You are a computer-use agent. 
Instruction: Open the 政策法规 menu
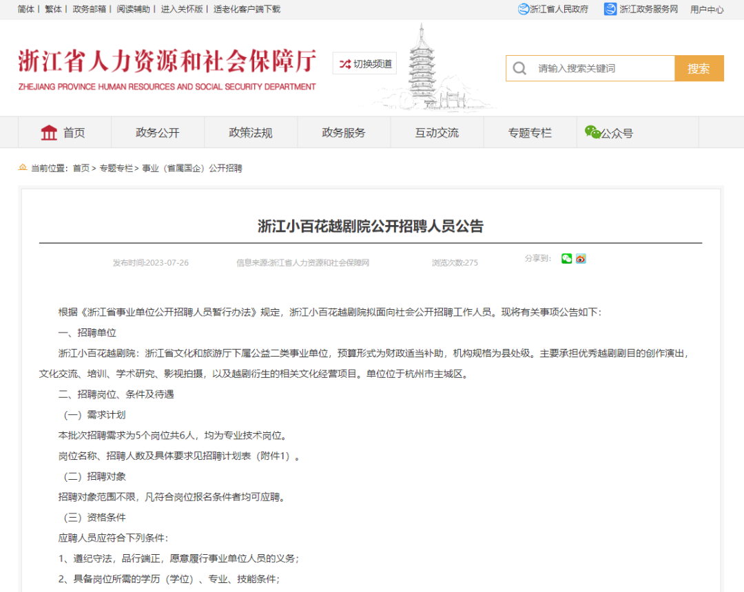point(251,132)
